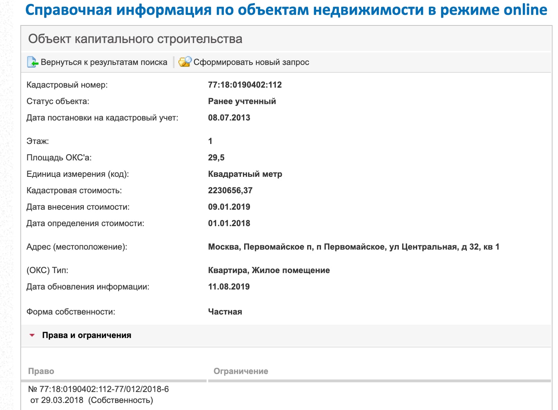
Task: Click the cadastral value 2230656,37
Action: tap(230, 191)
